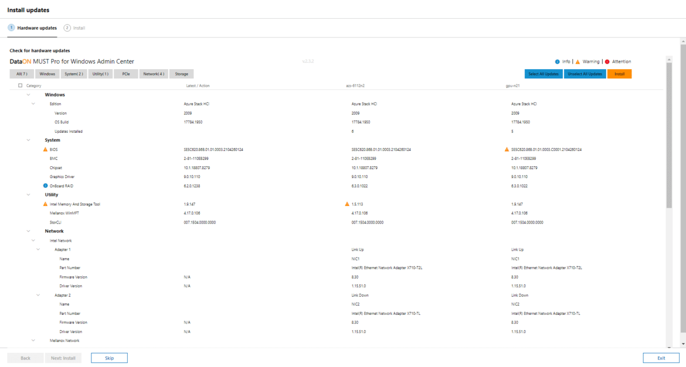Click warning icon beside Intel Memory And Storage Tool

pyautogui.click(x=45, y=204)
